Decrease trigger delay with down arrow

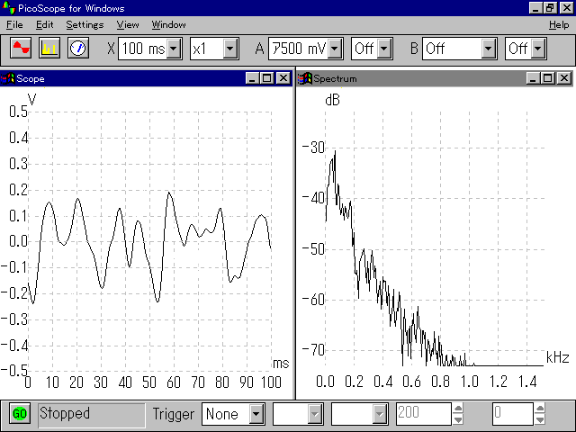point(540,419)
